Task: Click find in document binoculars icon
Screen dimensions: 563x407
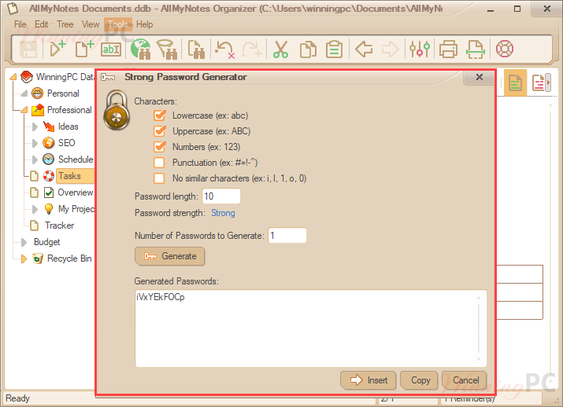Action: (x=196, y=49)
